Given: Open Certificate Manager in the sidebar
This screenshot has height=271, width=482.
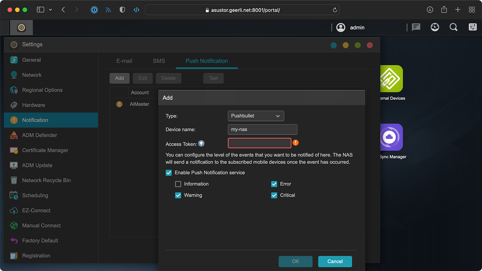Looking at the screenshot, I should point(51,150).
